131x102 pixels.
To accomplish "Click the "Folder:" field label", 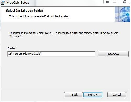I will click(x=12, y=48).
